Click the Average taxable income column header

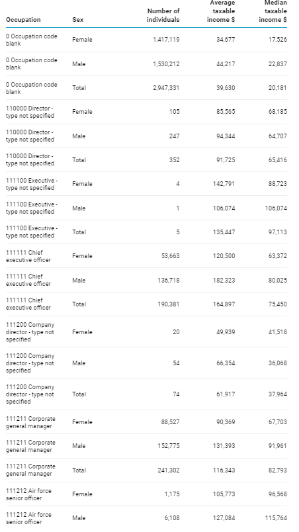[x=221, y=11]
